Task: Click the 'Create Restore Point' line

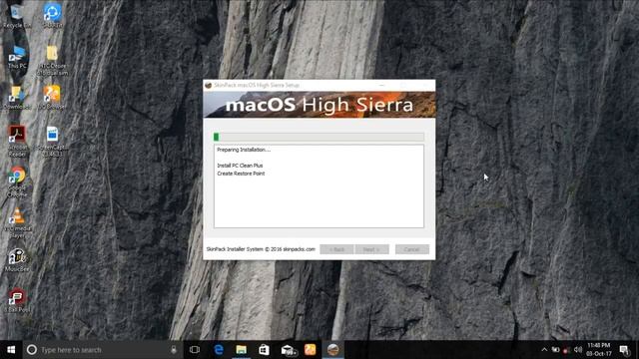Action: [x=241, y=174]
